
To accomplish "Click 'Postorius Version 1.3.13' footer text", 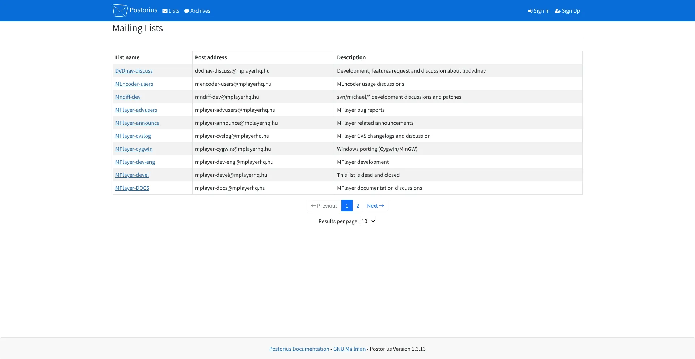I will tap(397, 349).
